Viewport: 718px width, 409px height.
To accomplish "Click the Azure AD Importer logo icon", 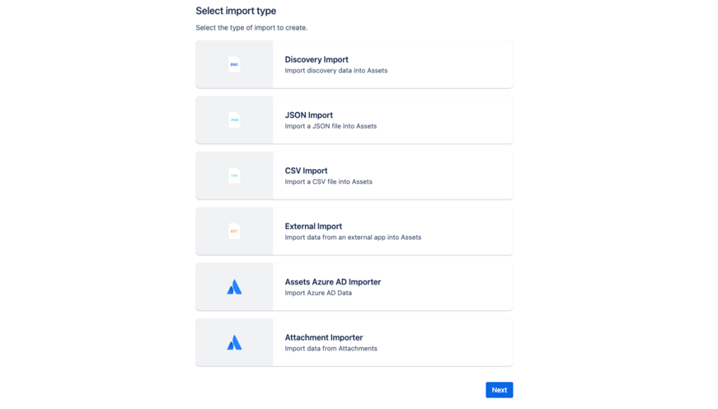I will (x=234, y=287).
